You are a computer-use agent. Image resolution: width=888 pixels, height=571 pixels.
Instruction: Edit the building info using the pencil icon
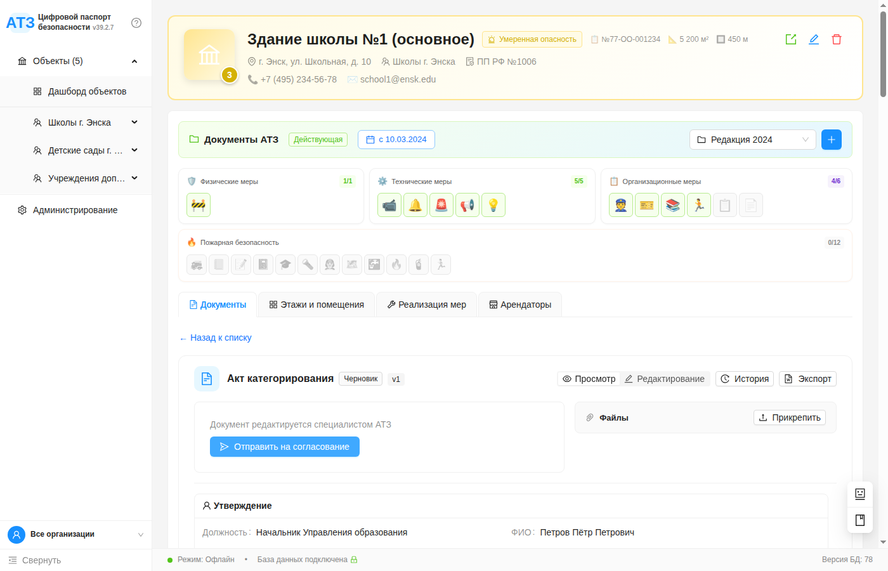coord(814,39)
